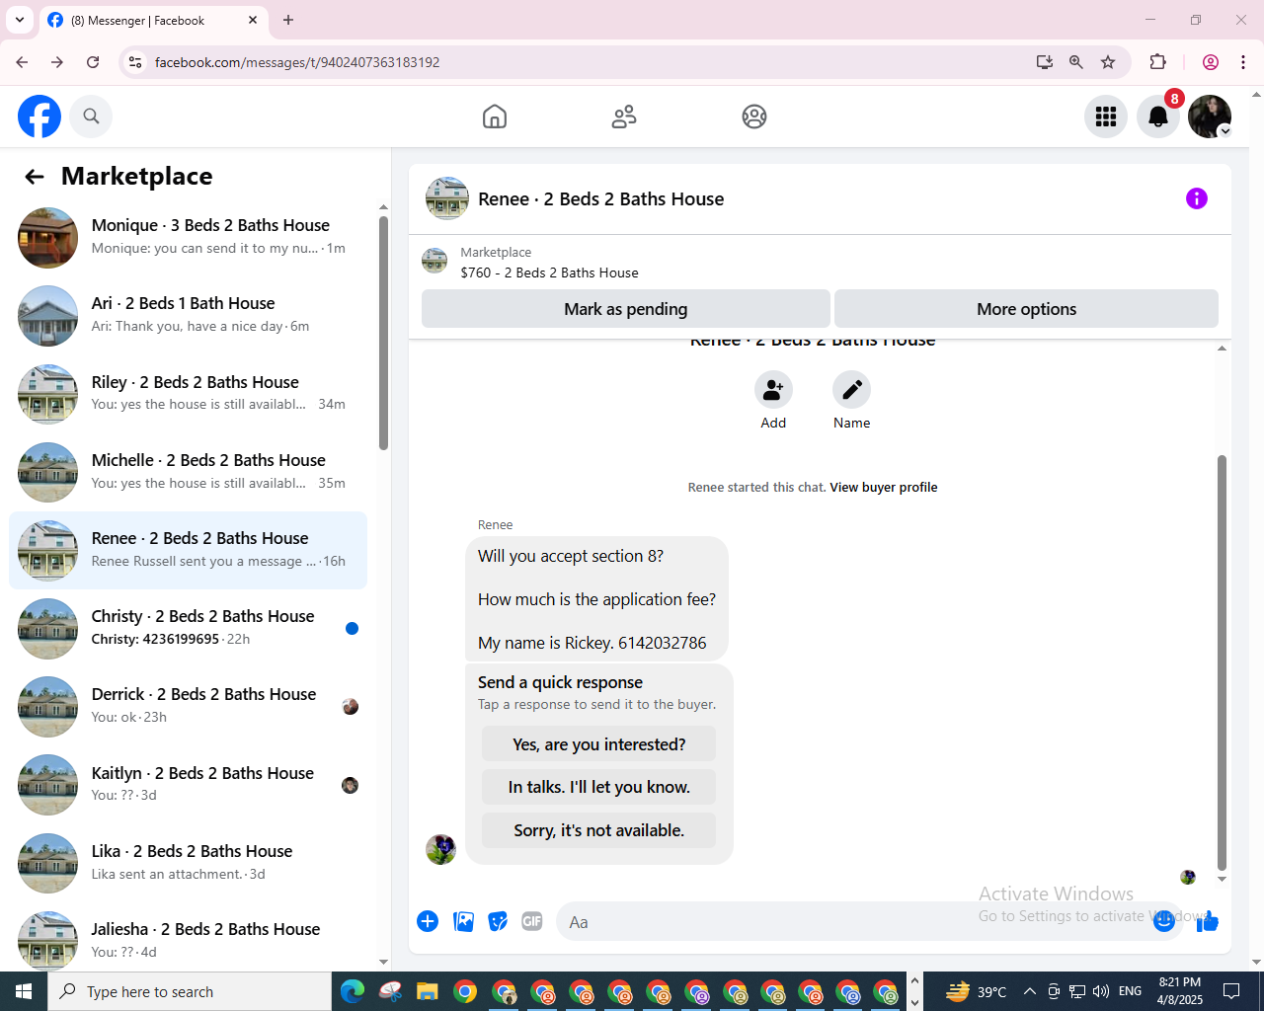The height and width of the screenshot is (1011, 1264).
Task: Click the Facebook logo
Action: pyautogui.click(x=39, y=117)
